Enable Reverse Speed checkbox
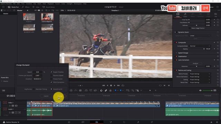221x124 pixels. [51, 75]
